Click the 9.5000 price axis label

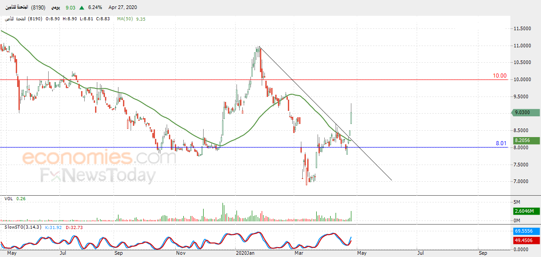pos(522,96)
